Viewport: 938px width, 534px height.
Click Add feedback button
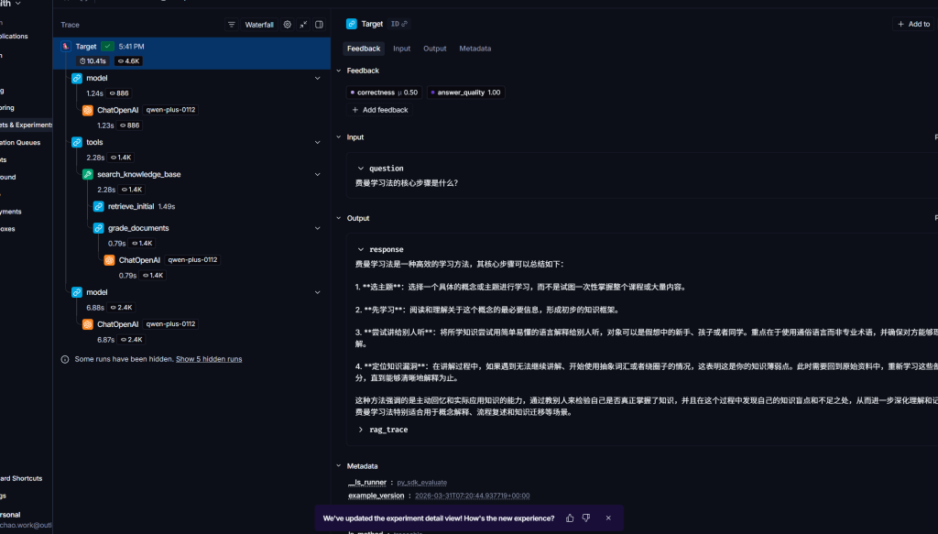(380, 110)
